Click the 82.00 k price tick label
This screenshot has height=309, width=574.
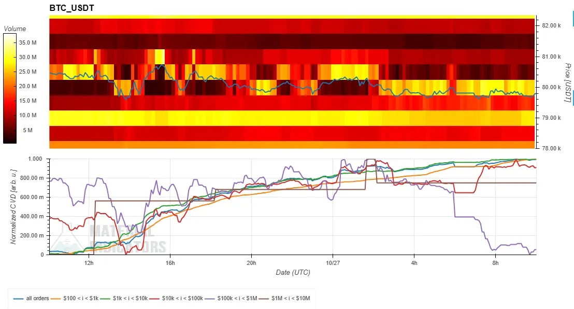(x=551, y=25)
